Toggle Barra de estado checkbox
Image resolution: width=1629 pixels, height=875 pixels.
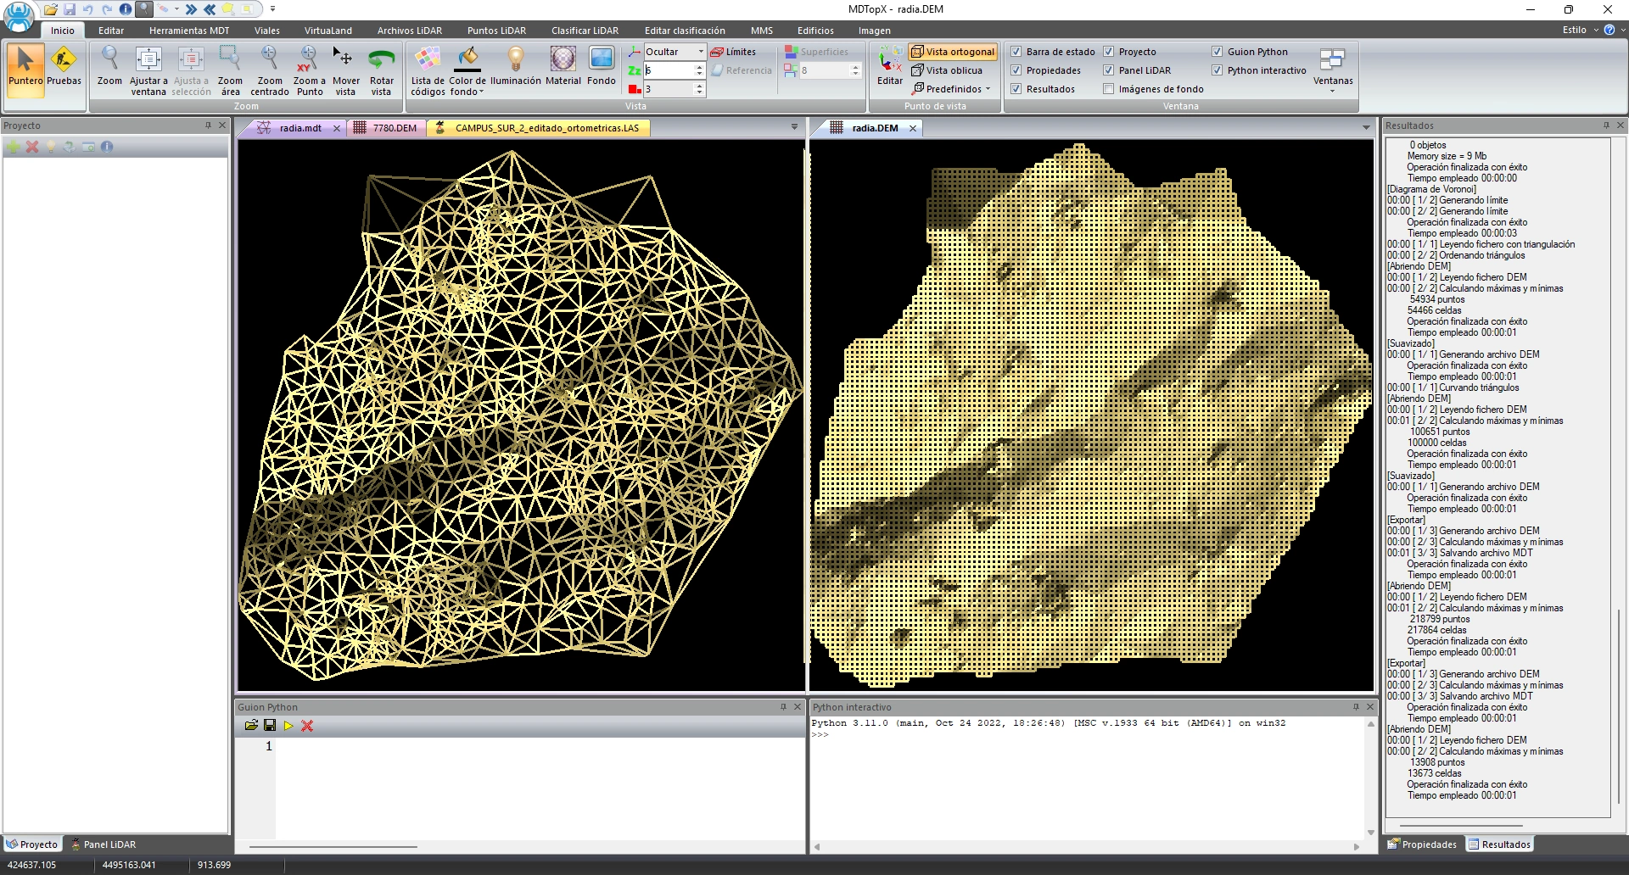pyautogui.click(x=1016, y=52)
